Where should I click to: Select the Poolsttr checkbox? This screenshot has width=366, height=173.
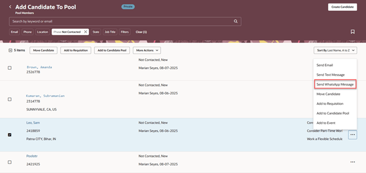(x=10, y=162)
